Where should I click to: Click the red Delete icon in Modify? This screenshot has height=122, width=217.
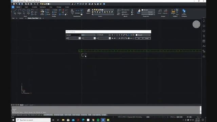click(63, 10)
